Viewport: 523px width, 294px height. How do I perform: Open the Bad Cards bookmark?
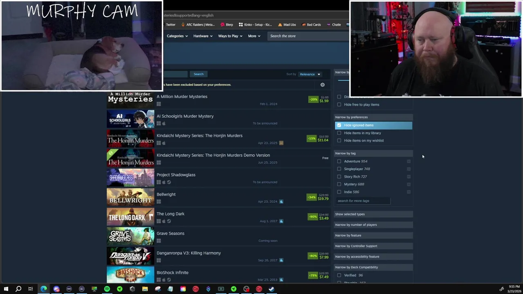pyautogui.click(x=311, y=24)
